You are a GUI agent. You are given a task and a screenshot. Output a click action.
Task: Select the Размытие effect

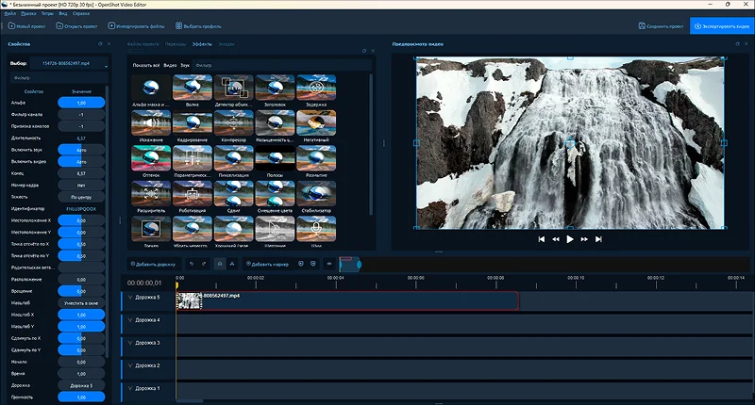pyautogui.click(x=316, y=158)
